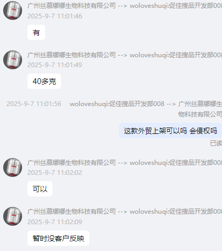Viewport: 222px width, 251px height.
Task: Select the 可以 message bubble
Action: pos(40,189)
